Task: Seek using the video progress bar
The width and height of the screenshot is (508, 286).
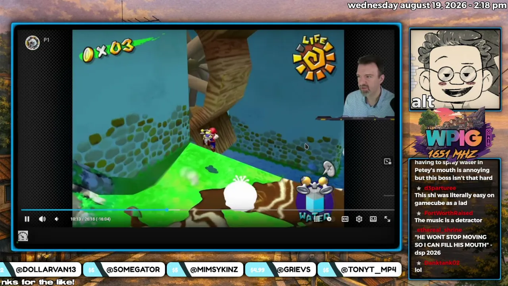Action: click(x=208, y=210)
